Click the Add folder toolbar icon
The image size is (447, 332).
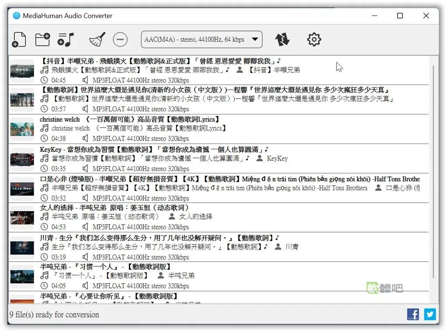[42, 39]
